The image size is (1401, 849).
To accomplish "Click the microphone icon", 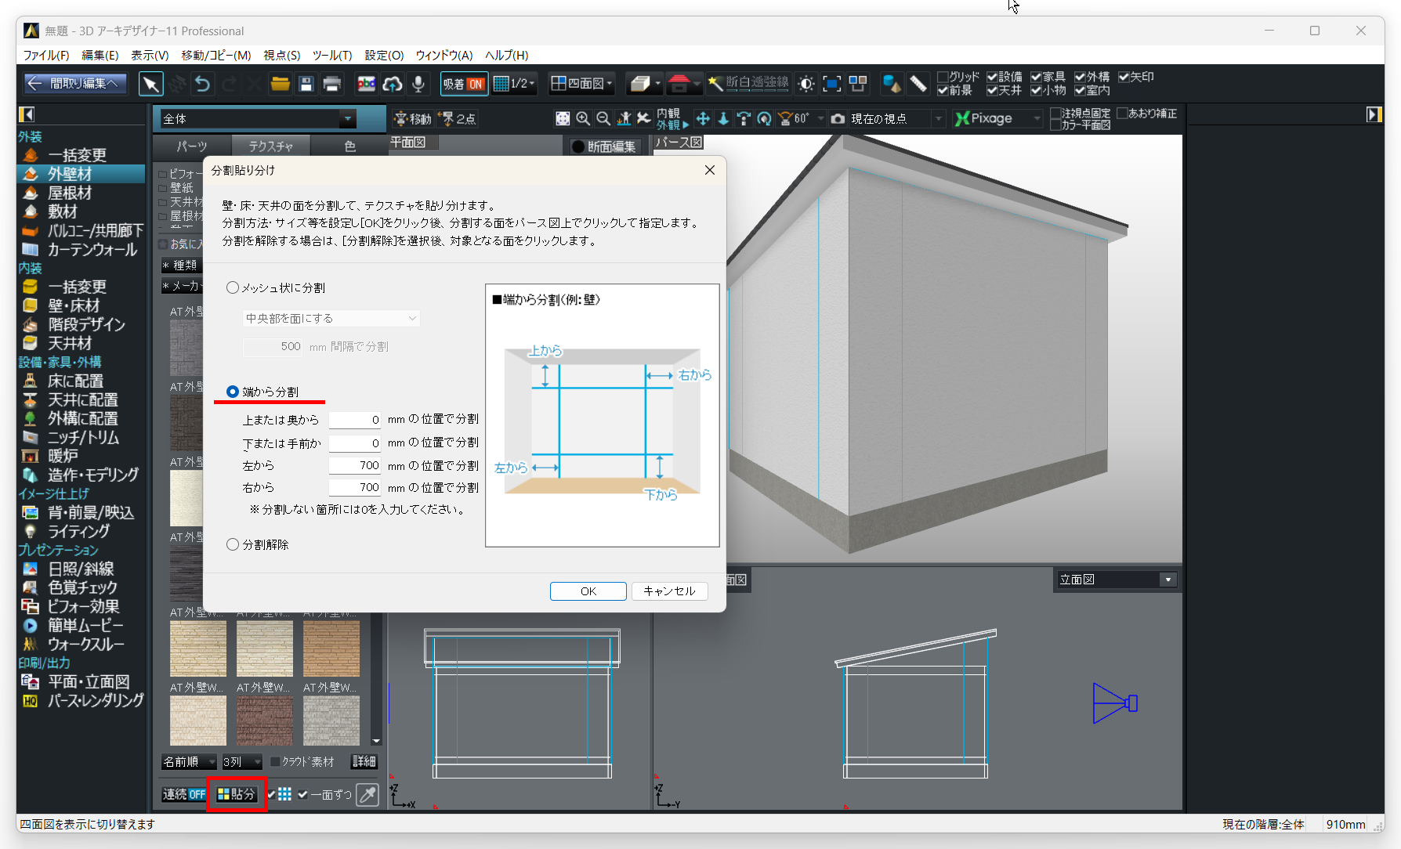I will pyautogui.click(x=418, y=84).
